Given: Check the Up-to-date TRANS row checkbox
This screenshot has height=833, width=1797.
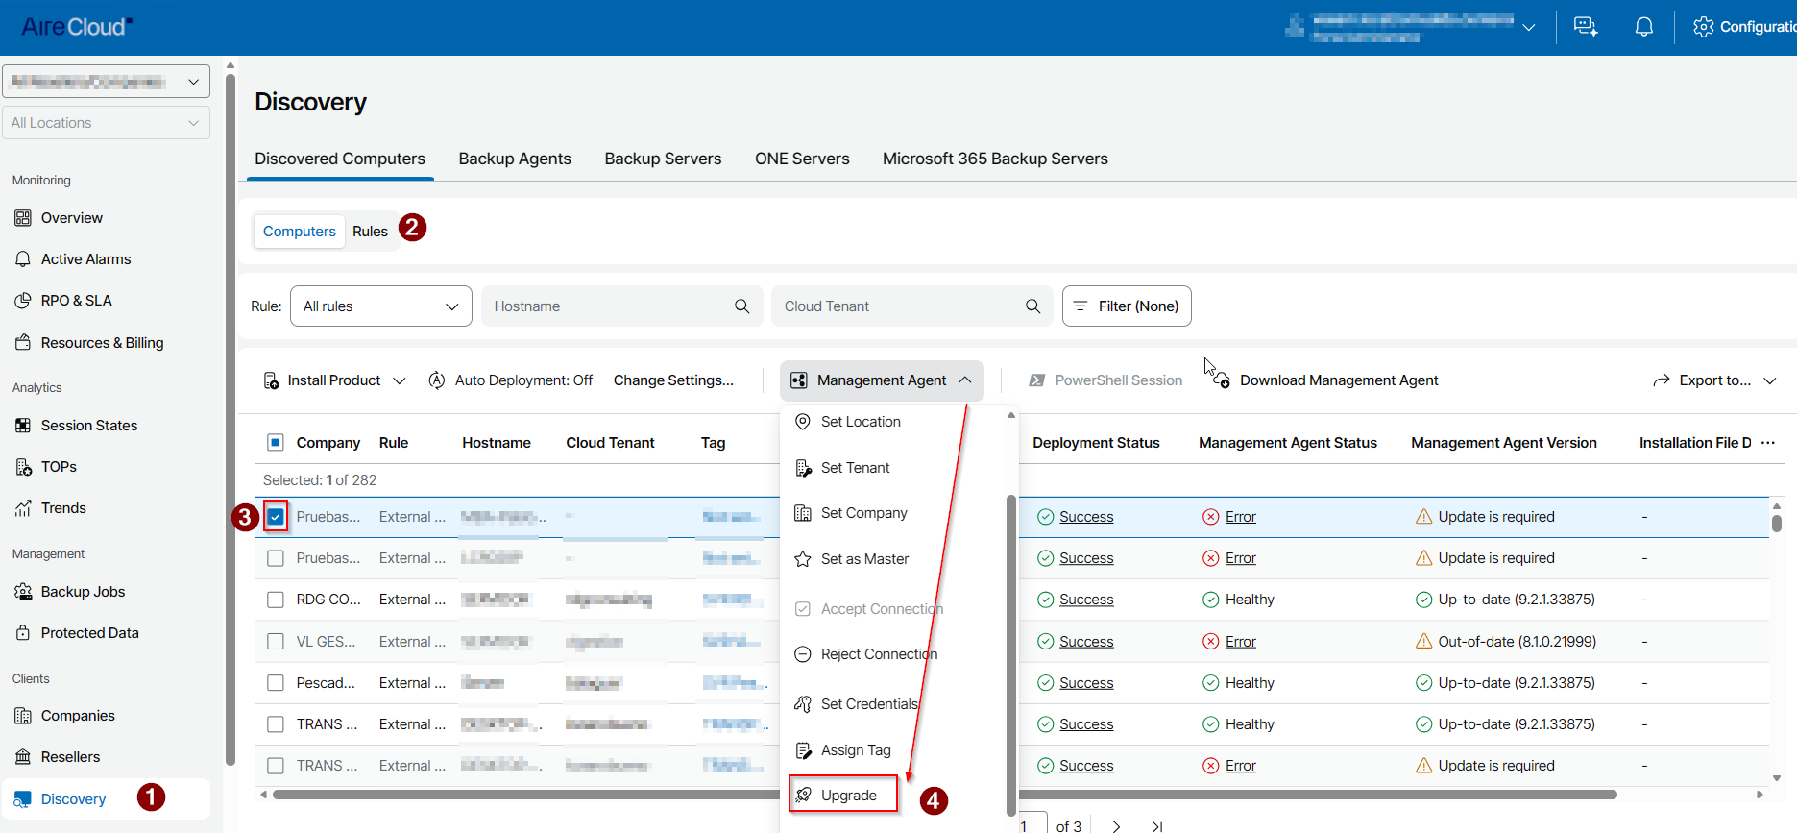Looking at the screenshot, I should tap(276, 724).
